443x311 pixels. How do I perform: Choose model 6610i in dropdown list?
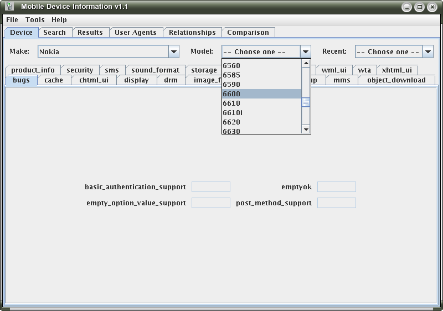261,112
